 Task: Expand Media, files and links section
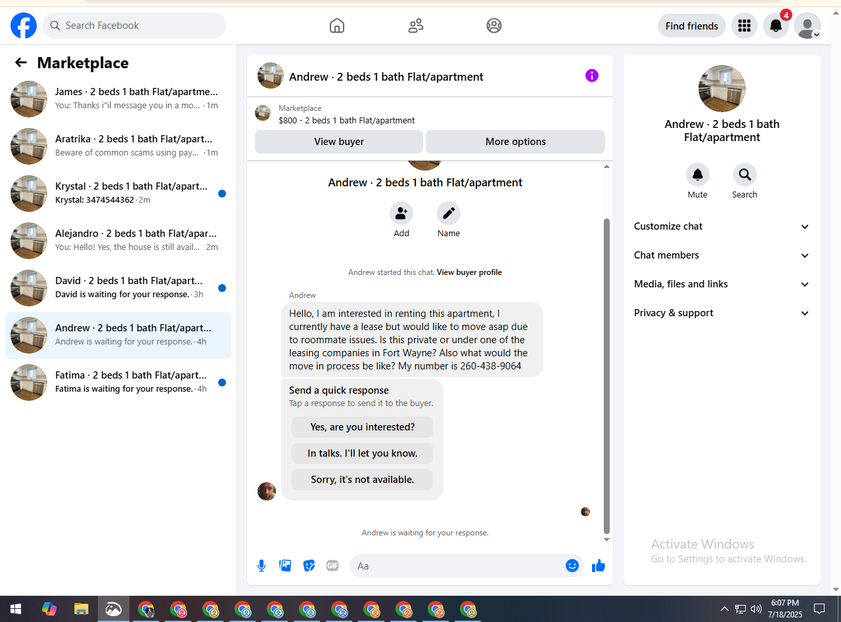[x=721, y=284]
